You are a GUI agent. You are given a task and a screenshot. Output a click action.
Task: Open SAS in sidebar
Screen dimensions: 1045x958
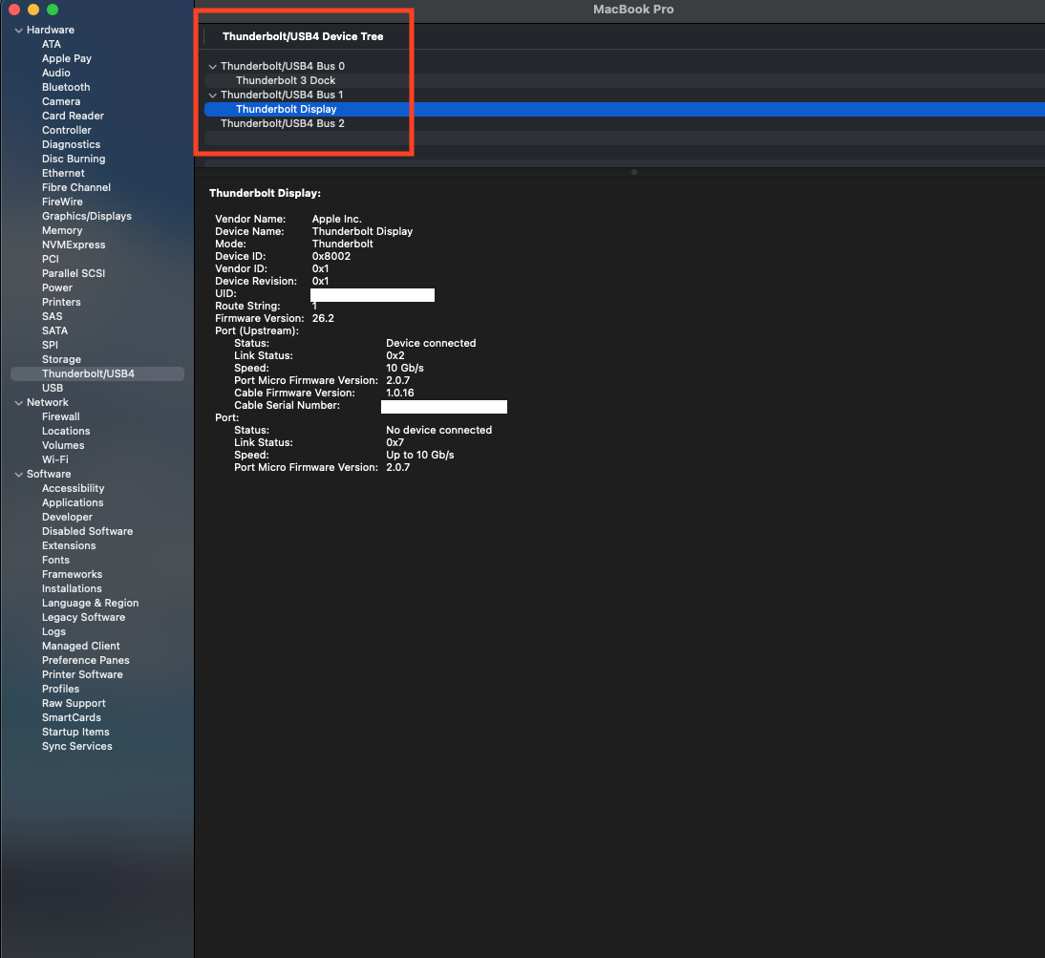click(52, 316)
